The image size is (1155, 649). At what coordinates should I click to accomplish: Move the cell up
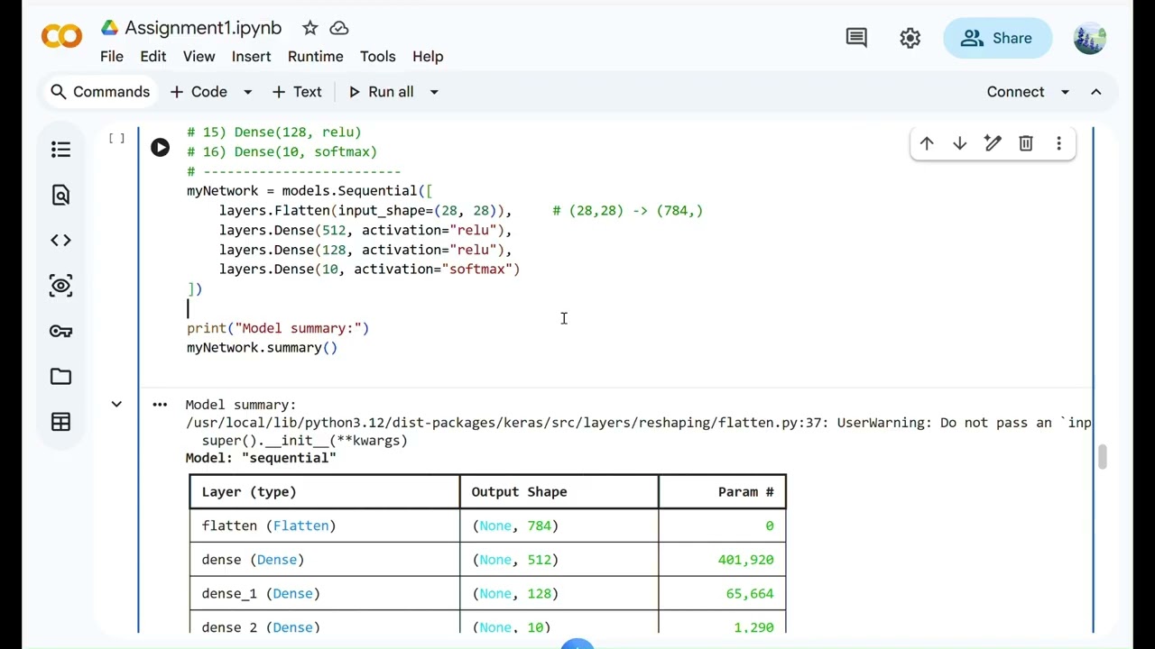pyautogui.click(x=927, y=143)
